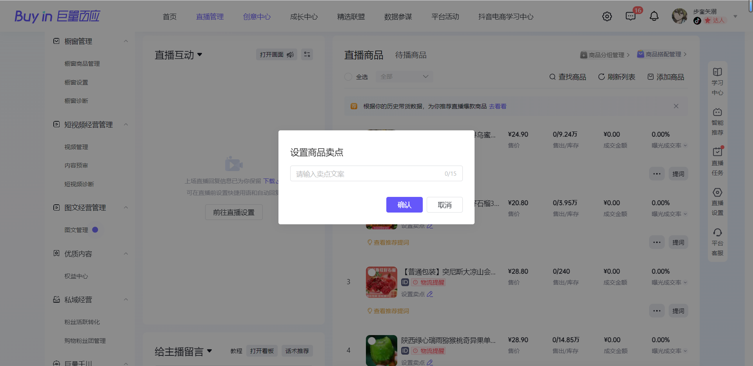This screenshot has height=366, width=753.
Task: Click the layout switch icon beside 打开画面
Action: click(x=307, y=54)
